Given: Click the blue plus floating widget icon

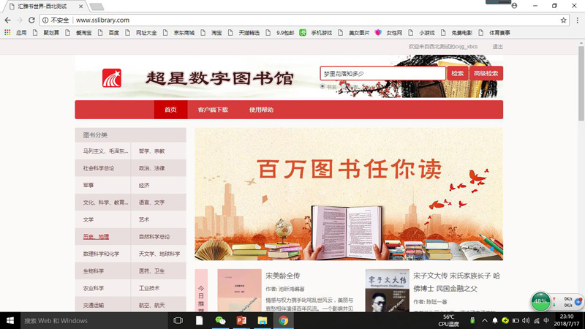Looking at the screenshot, I should click(578, 301).
